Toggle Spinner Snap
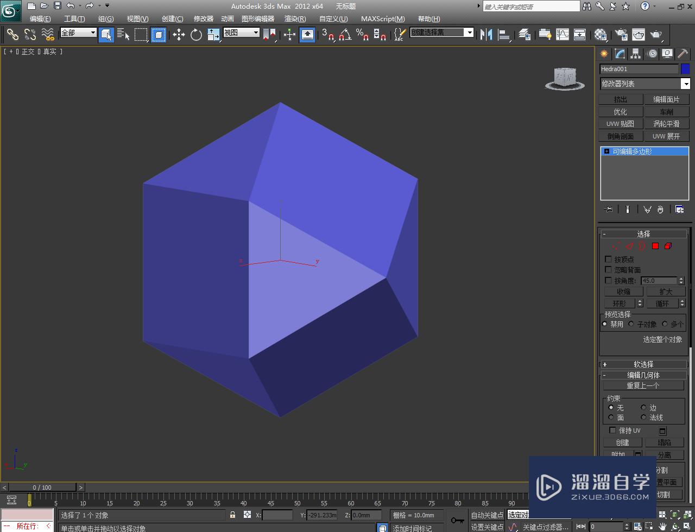Screen dimensions: 695x532 (381, 35)
